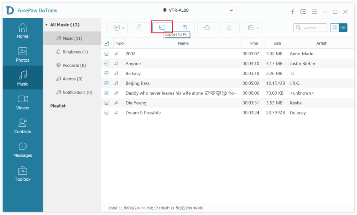Select the Ringtones (1) category
The width and height of the screenshot is (357, 215).
pos(72,52)
